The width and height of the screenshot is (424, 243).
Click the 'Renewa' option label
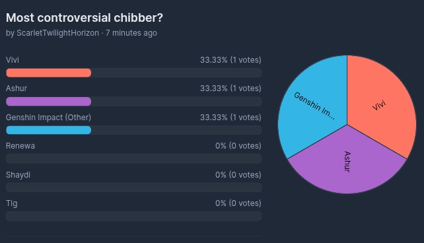point(20,146)
